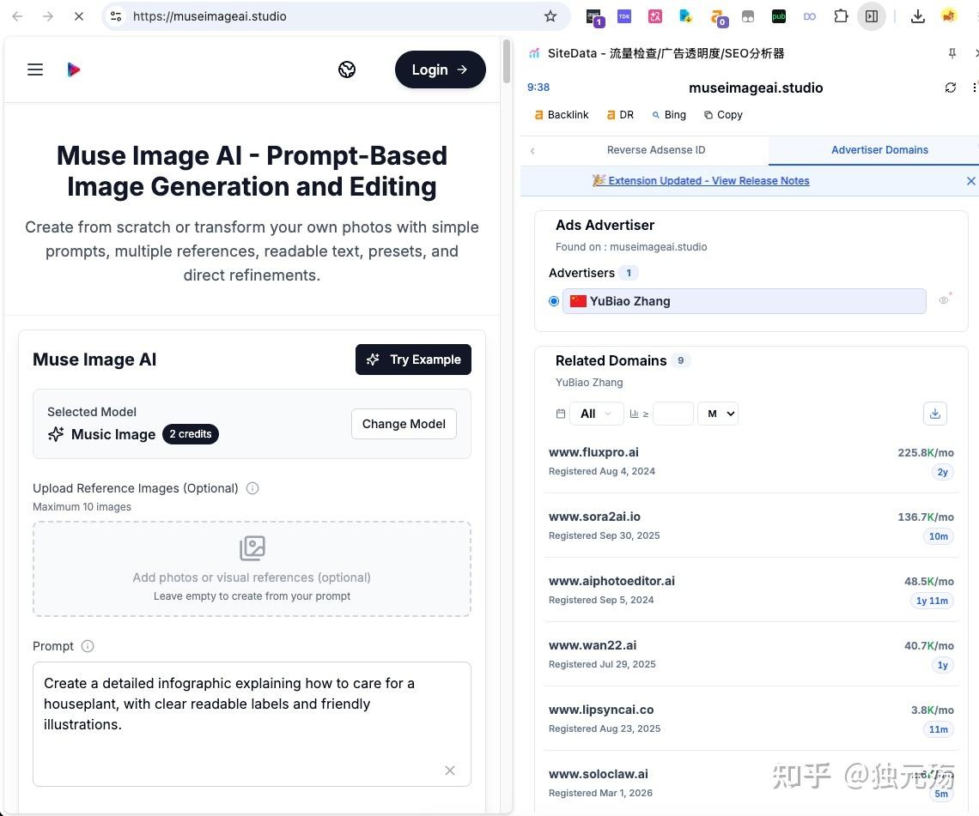Open www.lipsyncai.co related domain
The height and width of the screenshot is (816, 979).
click(601, 710)
